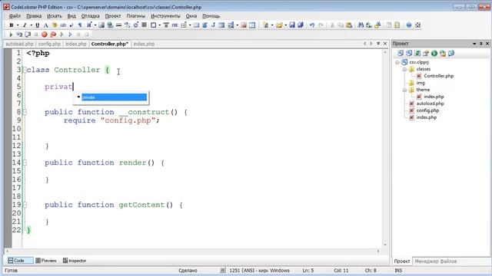
Task: Switch to the Inspector view tab
Action: coord(75,261)
